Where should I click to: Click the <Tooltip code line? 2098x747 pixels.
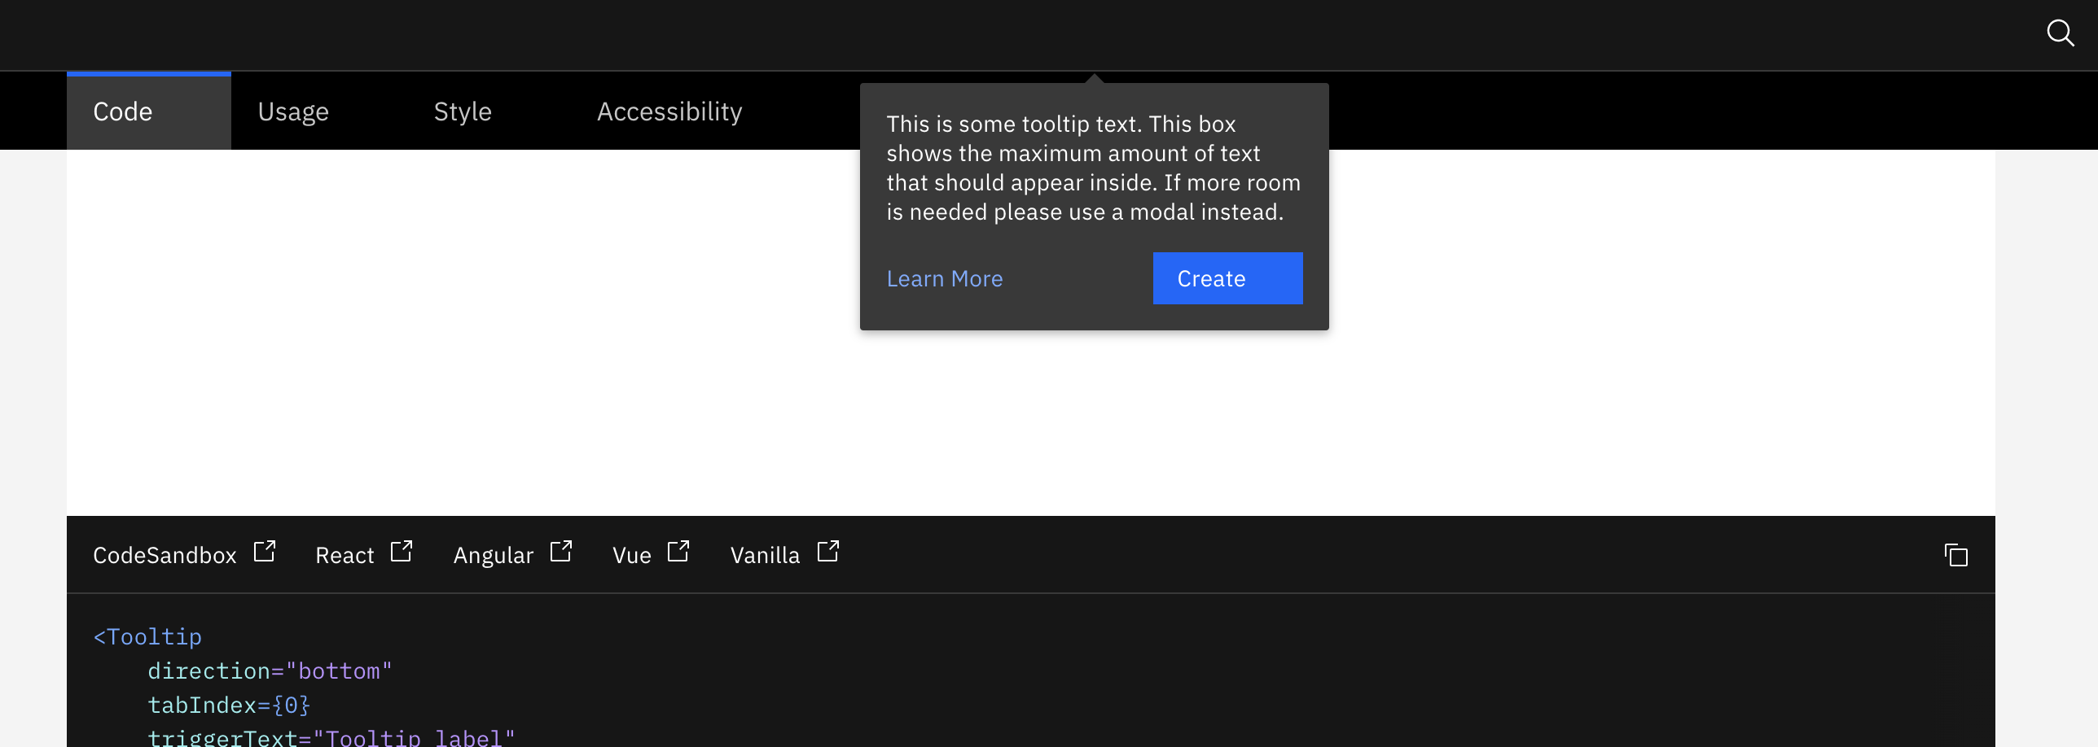click(147, 636)
